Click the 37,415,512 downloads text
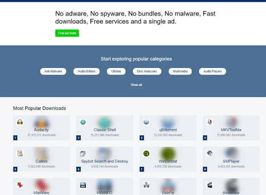Viewport: 266px width, 195px height. click(x=42, y=135)
